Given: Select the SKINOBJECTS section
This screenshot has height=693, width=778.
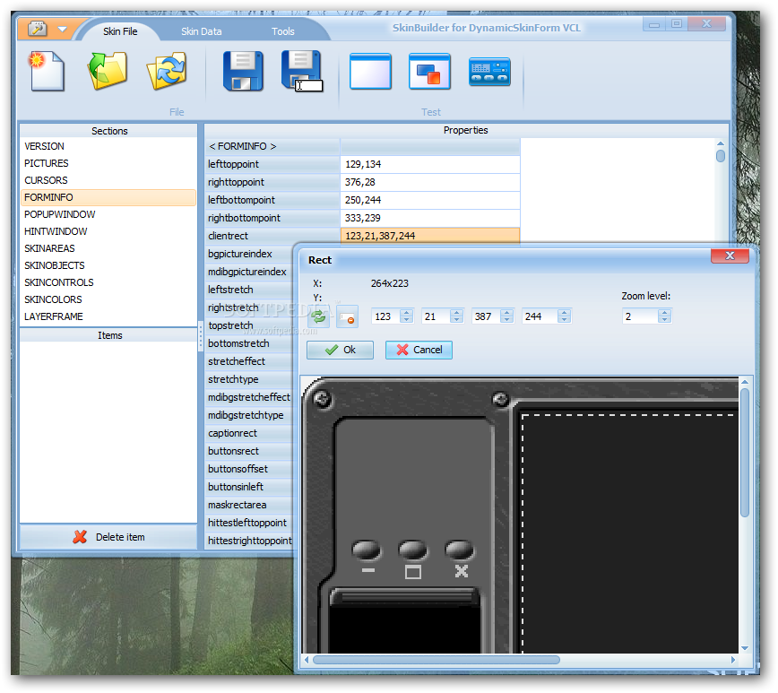Looking at the screenshot, I should (x=108, y=265).
